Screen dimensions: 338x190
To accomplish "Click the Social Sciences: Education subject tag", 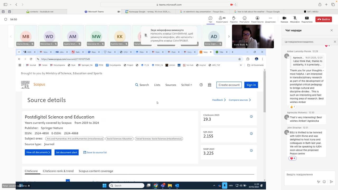I will pyautogui.click(x=120, y=139).
